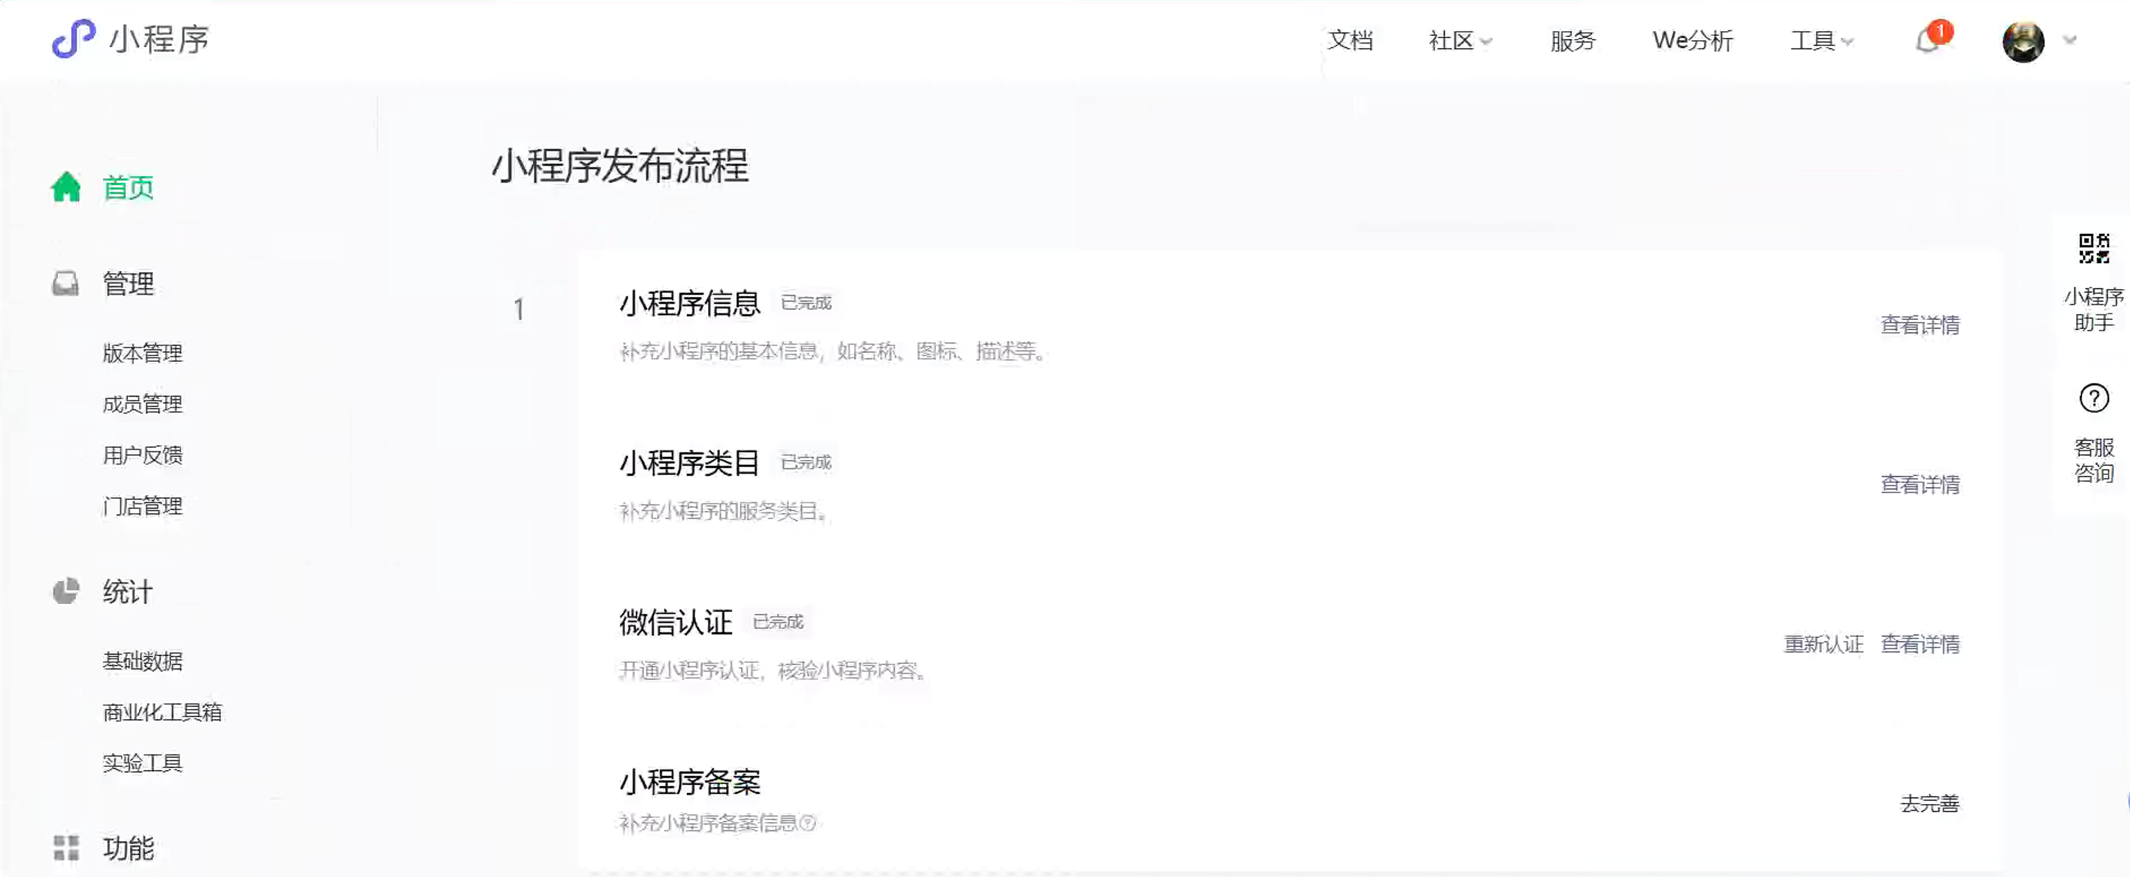
Task: Open We分析 in the top navigation
Action: pos(1693,41)
